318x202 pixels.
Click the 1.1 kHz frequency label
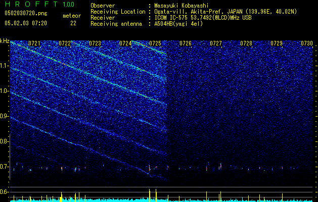(4, 66)
